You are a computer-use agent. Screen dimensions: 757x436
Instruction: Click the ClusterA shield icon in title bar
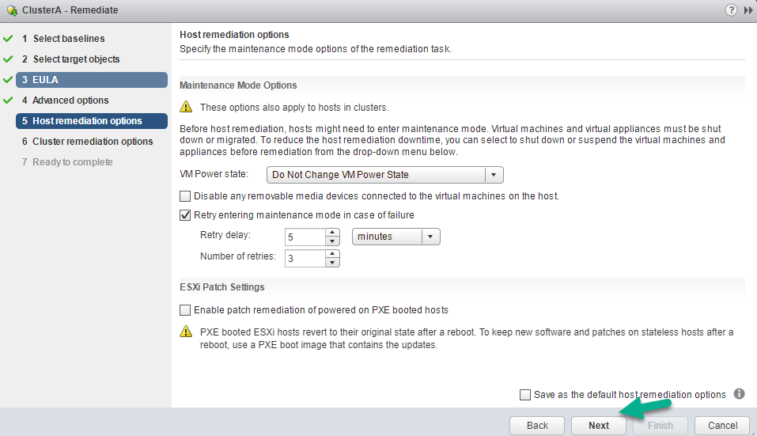(x=11, y=10)
